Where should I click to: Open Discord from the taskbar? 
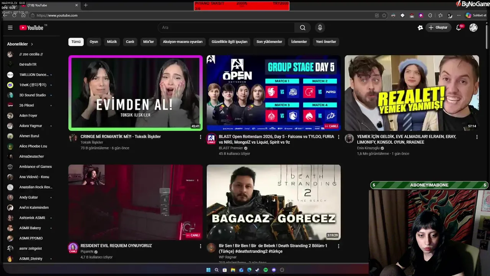click(x=274, y=270)
